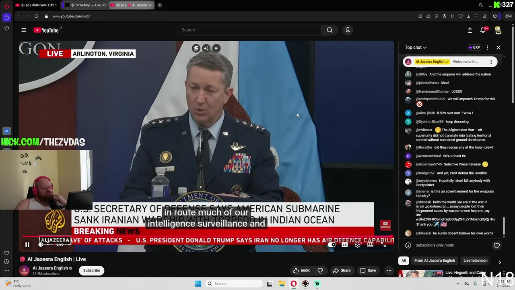Subscribe to Al Jazeera English
This screenshot has width=515, height=290.
(x=92, y=271)
